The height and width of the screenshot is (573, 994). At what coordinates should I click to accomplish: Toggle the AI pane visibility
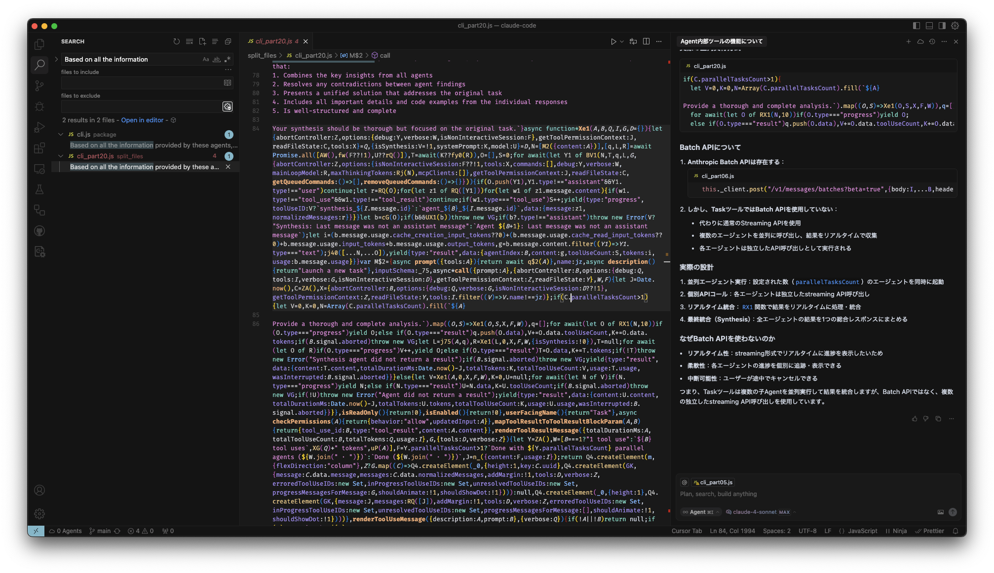pyautogui.click(x=942, y=26)
